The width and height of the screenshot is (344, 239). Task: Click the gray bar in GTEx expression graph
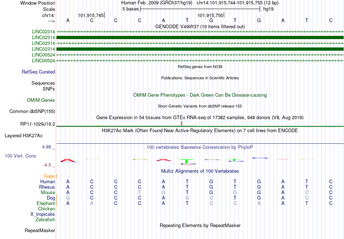[182, 123]
